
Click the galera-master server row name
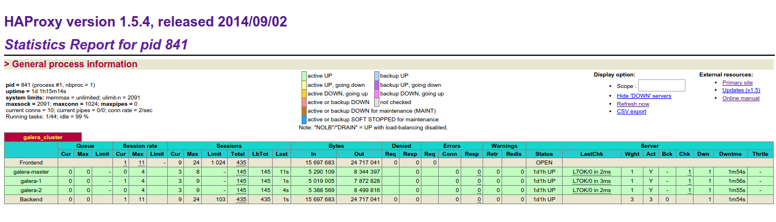coord(31,172)
